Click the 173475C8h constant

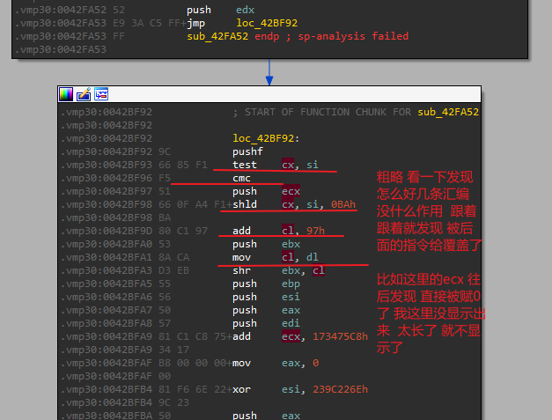340,336
